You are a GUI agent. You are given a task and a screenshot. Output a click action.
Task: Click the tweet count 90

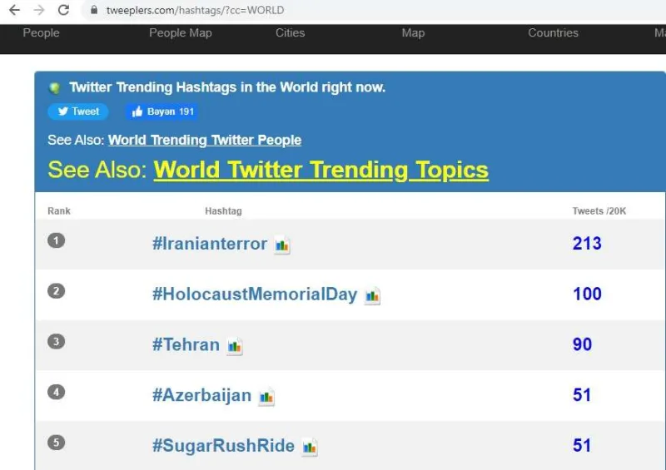pyautogui.click(x=582, y=344)
